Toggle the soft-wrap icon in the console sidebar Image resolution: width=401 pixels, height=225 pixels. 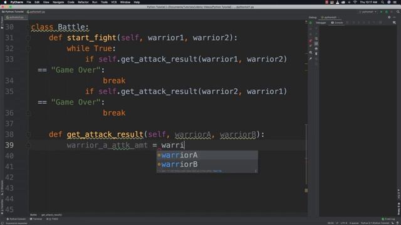[316, 39]
